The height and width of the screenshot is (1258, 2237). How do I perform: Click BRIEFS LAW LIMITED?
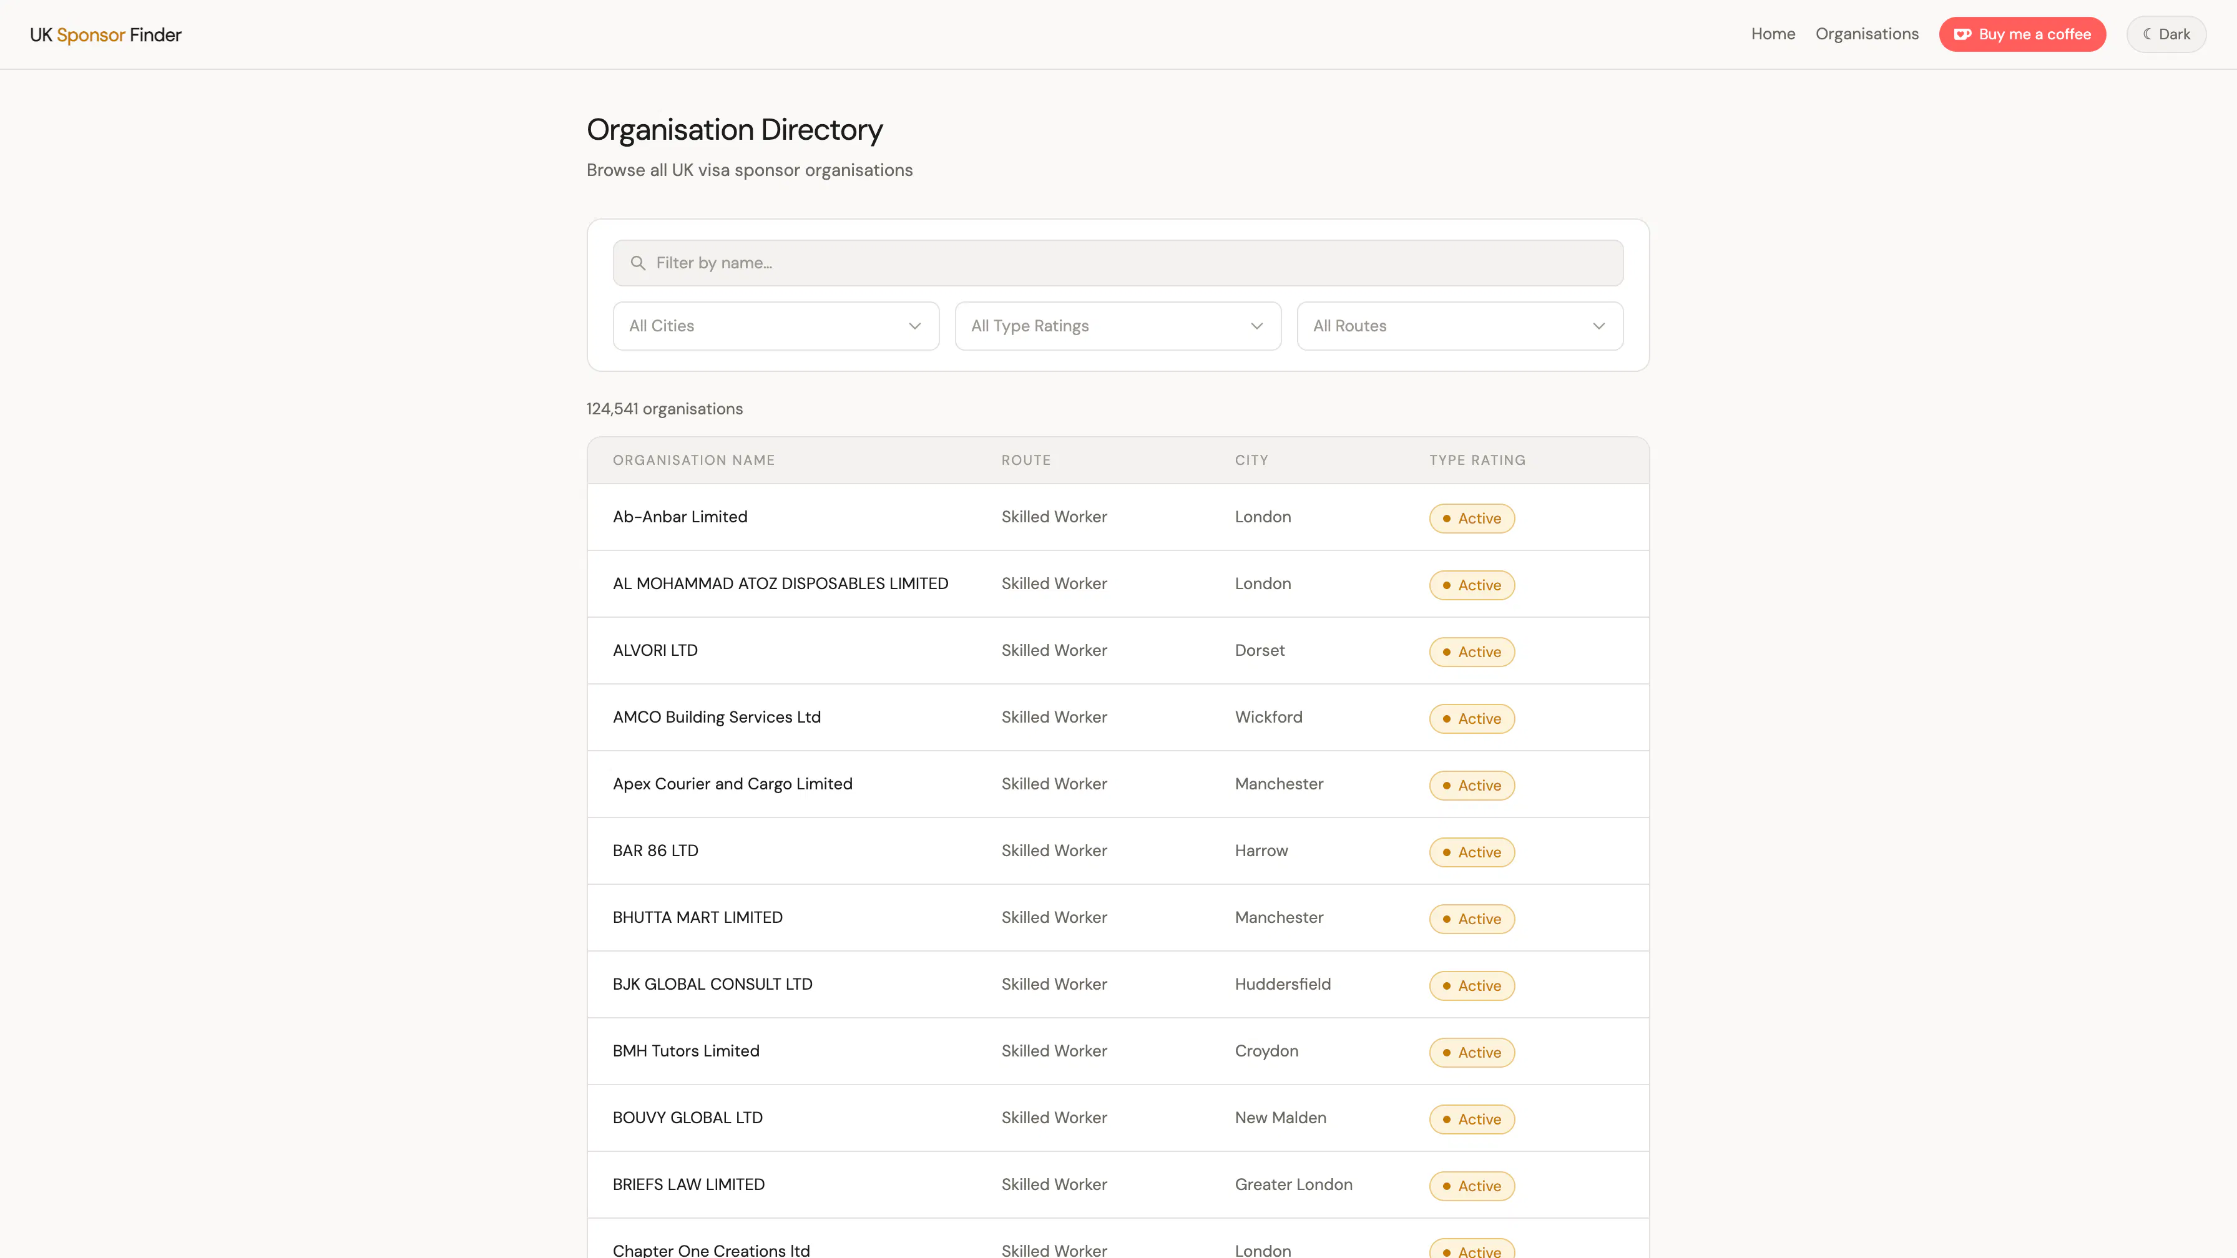click(x=1118, y=1186)
